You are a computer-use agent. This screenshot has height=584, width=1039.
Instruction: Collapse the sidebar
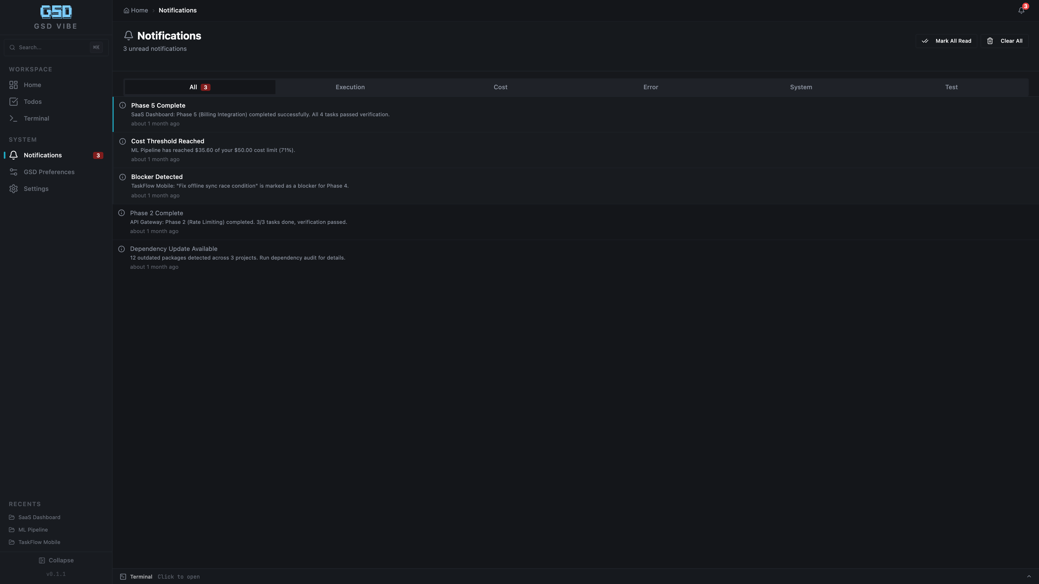tap(56, 560)
